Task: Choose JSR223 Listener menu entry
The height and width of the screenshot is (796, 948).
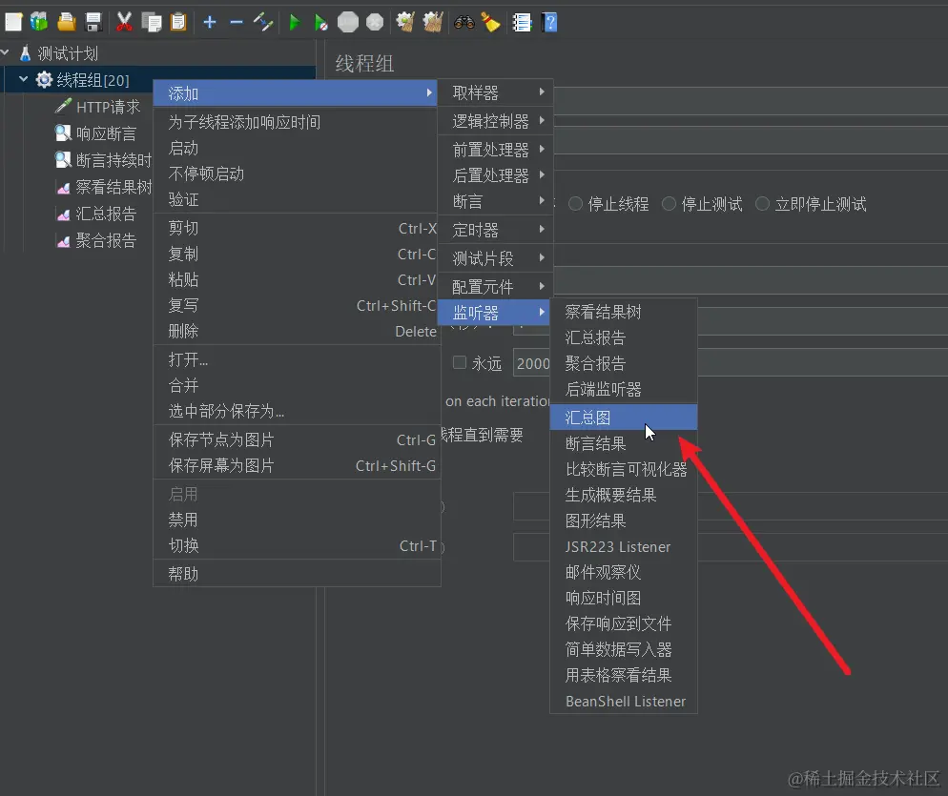Action: 624,546
